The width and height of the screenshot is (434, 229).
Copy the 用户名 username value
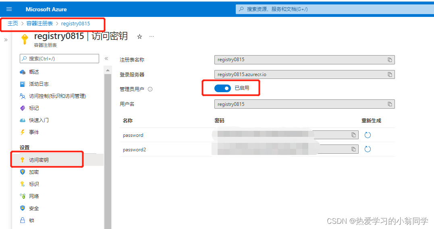point(390,104)
